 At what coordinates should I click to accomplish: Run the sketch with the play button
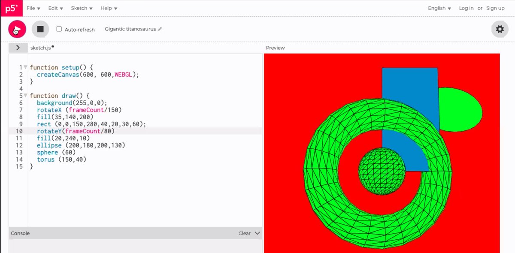pos(16,29)
